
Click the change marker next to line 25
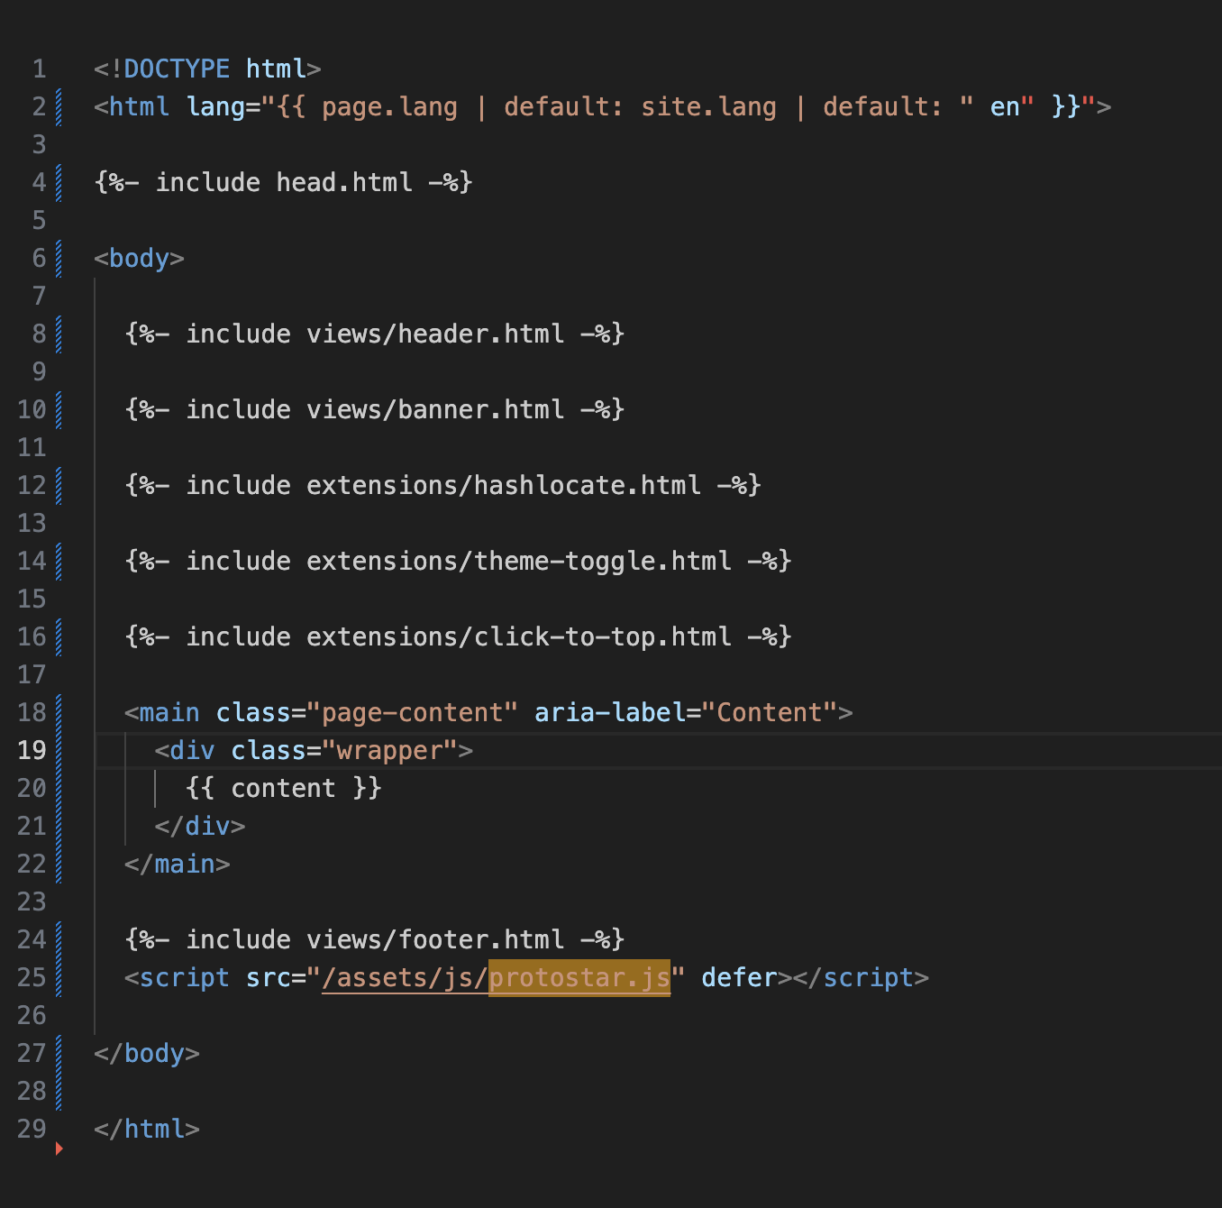pyautogui.click(x=59, y=978)
